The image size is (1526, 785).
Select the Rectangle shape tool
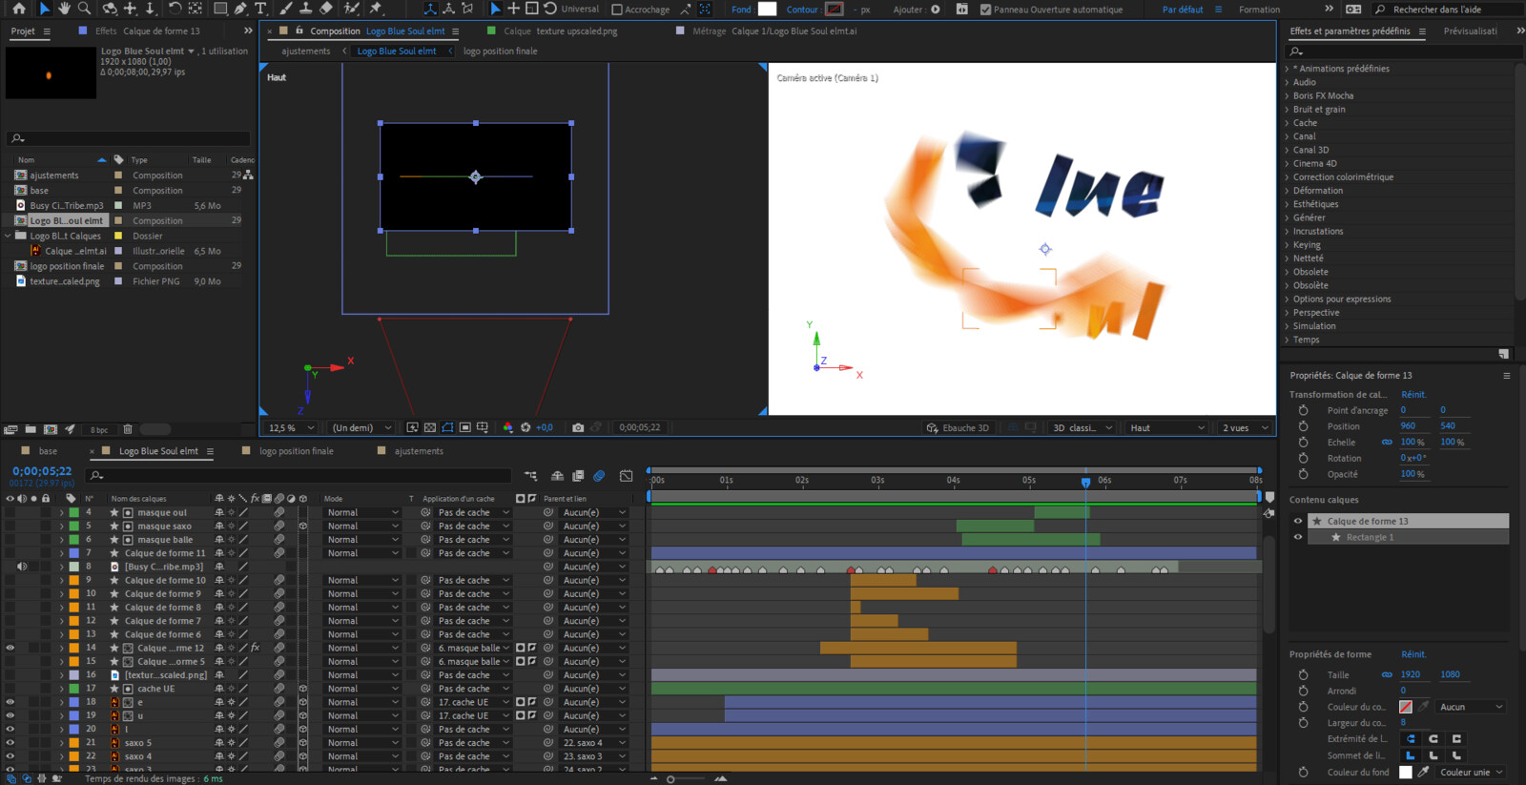220,9
